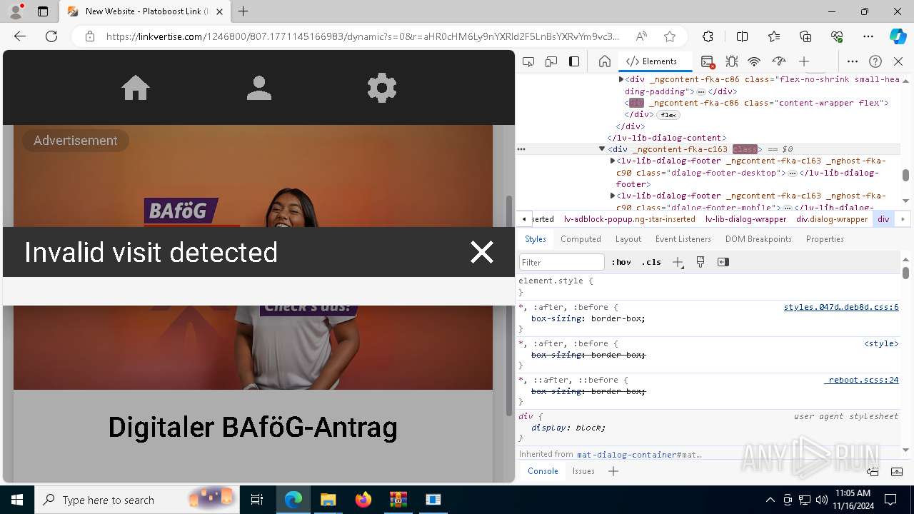Screen dimensions: 914x514
Task: Open the _reboot.scss:24 source link
Action: (861, 380)
